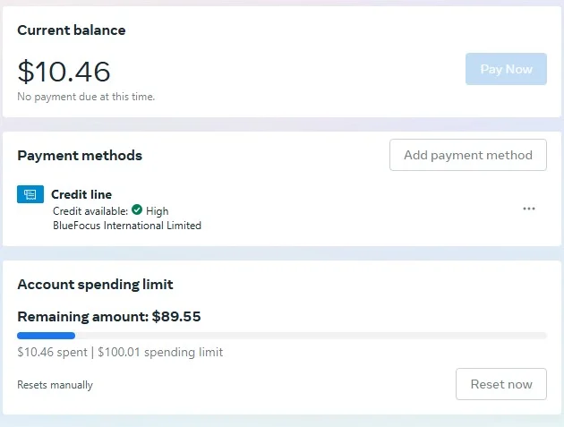
Task: Click the No payment due notice
Action: pos(86,97)
